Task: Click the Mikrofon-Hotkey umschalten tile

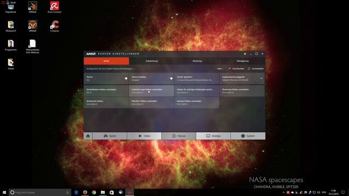Action: (x=152, y=102)
